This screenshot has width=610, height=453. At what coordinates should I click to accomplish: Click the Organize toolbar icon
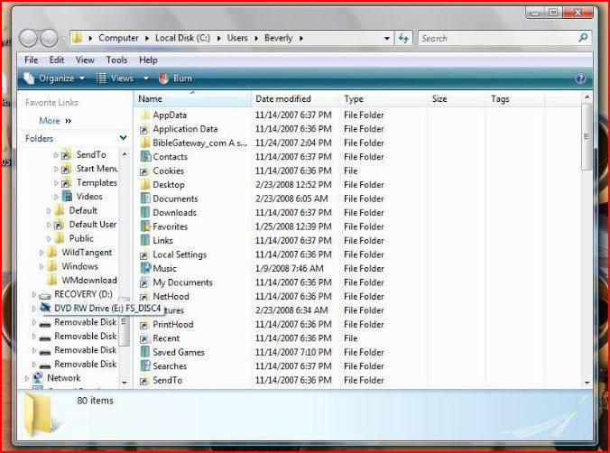point(29,79)
